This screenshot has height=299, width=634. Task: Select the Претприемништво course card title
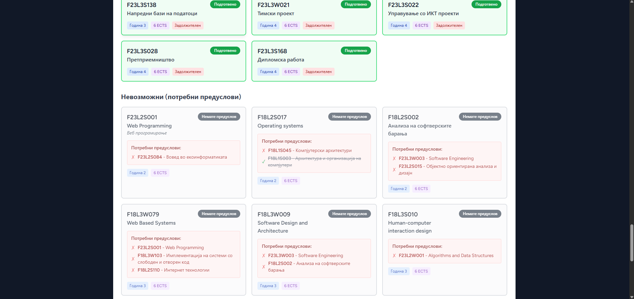click(x=151, y=60)
